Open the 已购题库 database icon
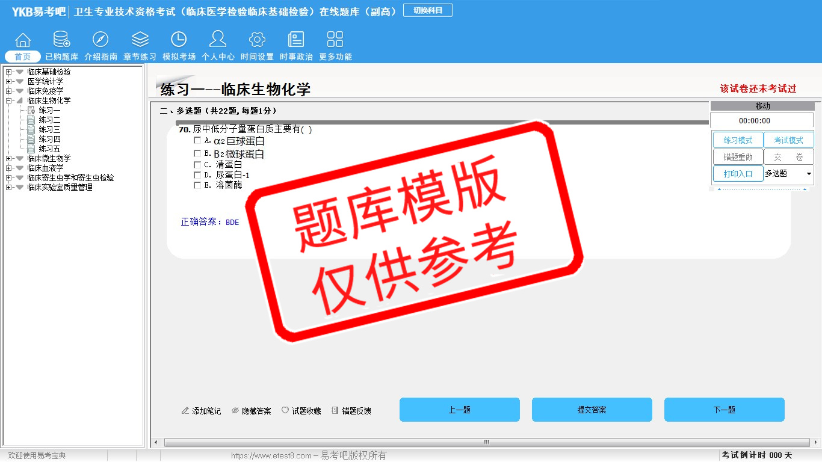Screen dimensions: 822x462 (61, 40)
